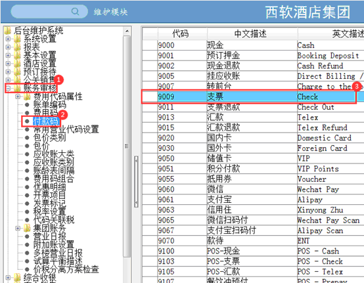Click the tree panel scroll-up arrow
This screenshot has width=364, height=283.
click(x=127, y=31)
